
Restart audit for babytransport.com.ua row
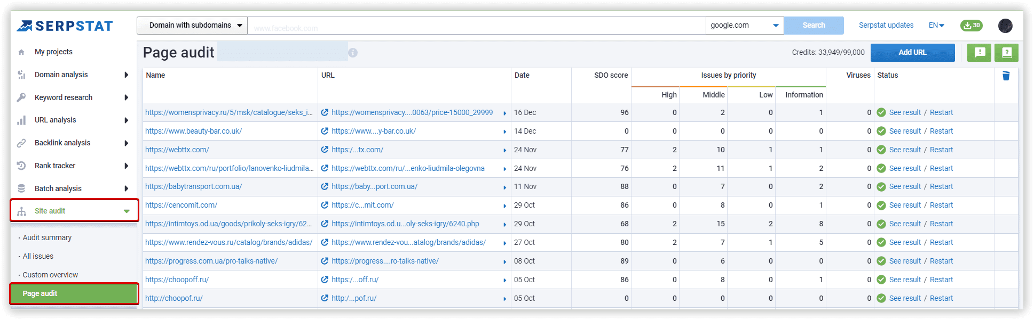pos(941,186)
